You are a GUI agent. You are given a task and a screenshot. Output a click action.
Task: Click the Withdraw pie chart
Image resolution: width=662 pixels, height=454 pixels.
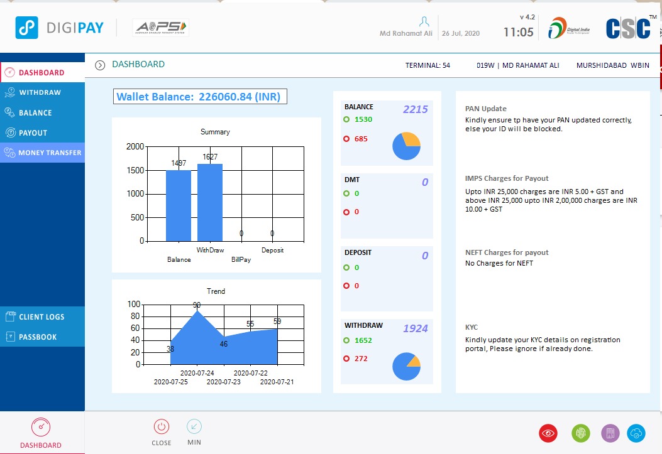tap(406, 366)
